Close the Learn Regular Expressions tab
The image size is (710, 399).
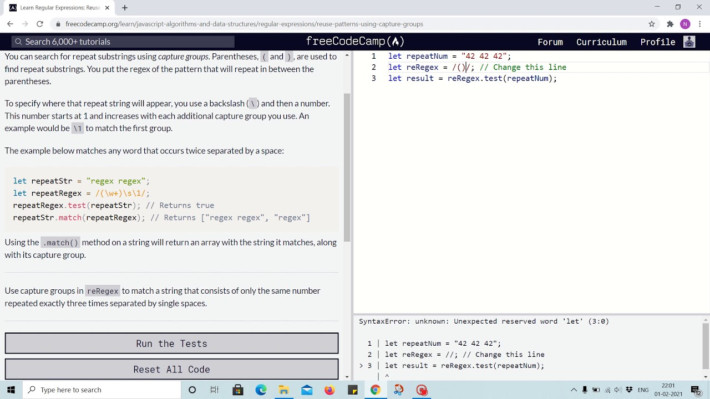108,8
